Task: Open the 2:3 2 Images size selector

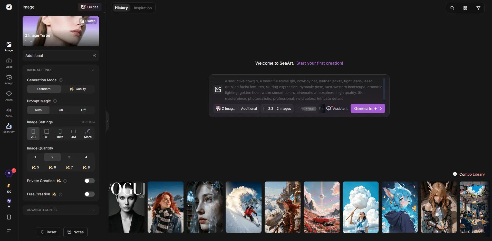Action: click(x=277, y=108)
